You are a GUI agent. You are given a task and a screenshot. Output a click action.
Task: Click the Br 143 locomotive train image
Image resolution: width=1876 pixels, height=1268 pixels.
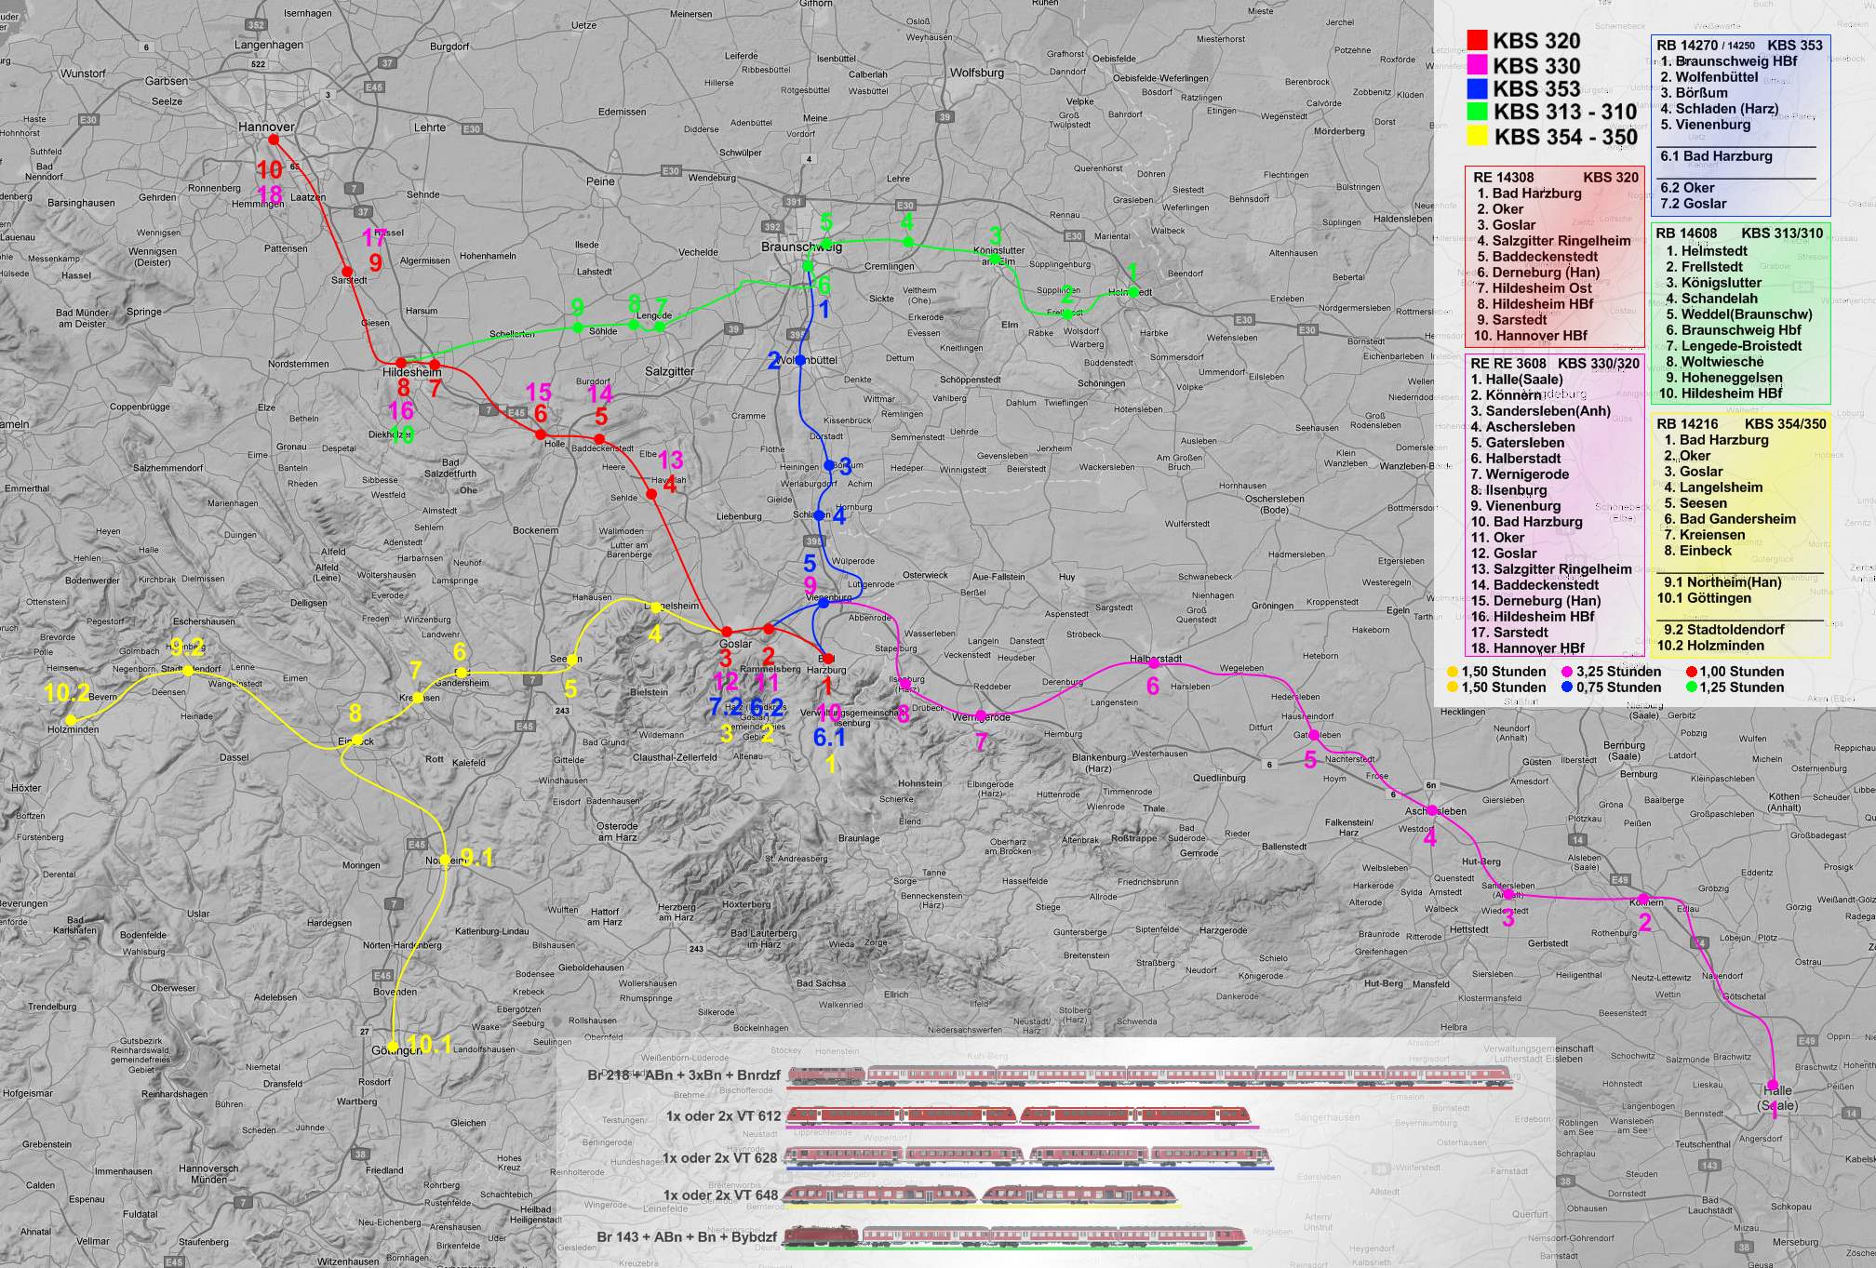(x=1014, y=1236)
